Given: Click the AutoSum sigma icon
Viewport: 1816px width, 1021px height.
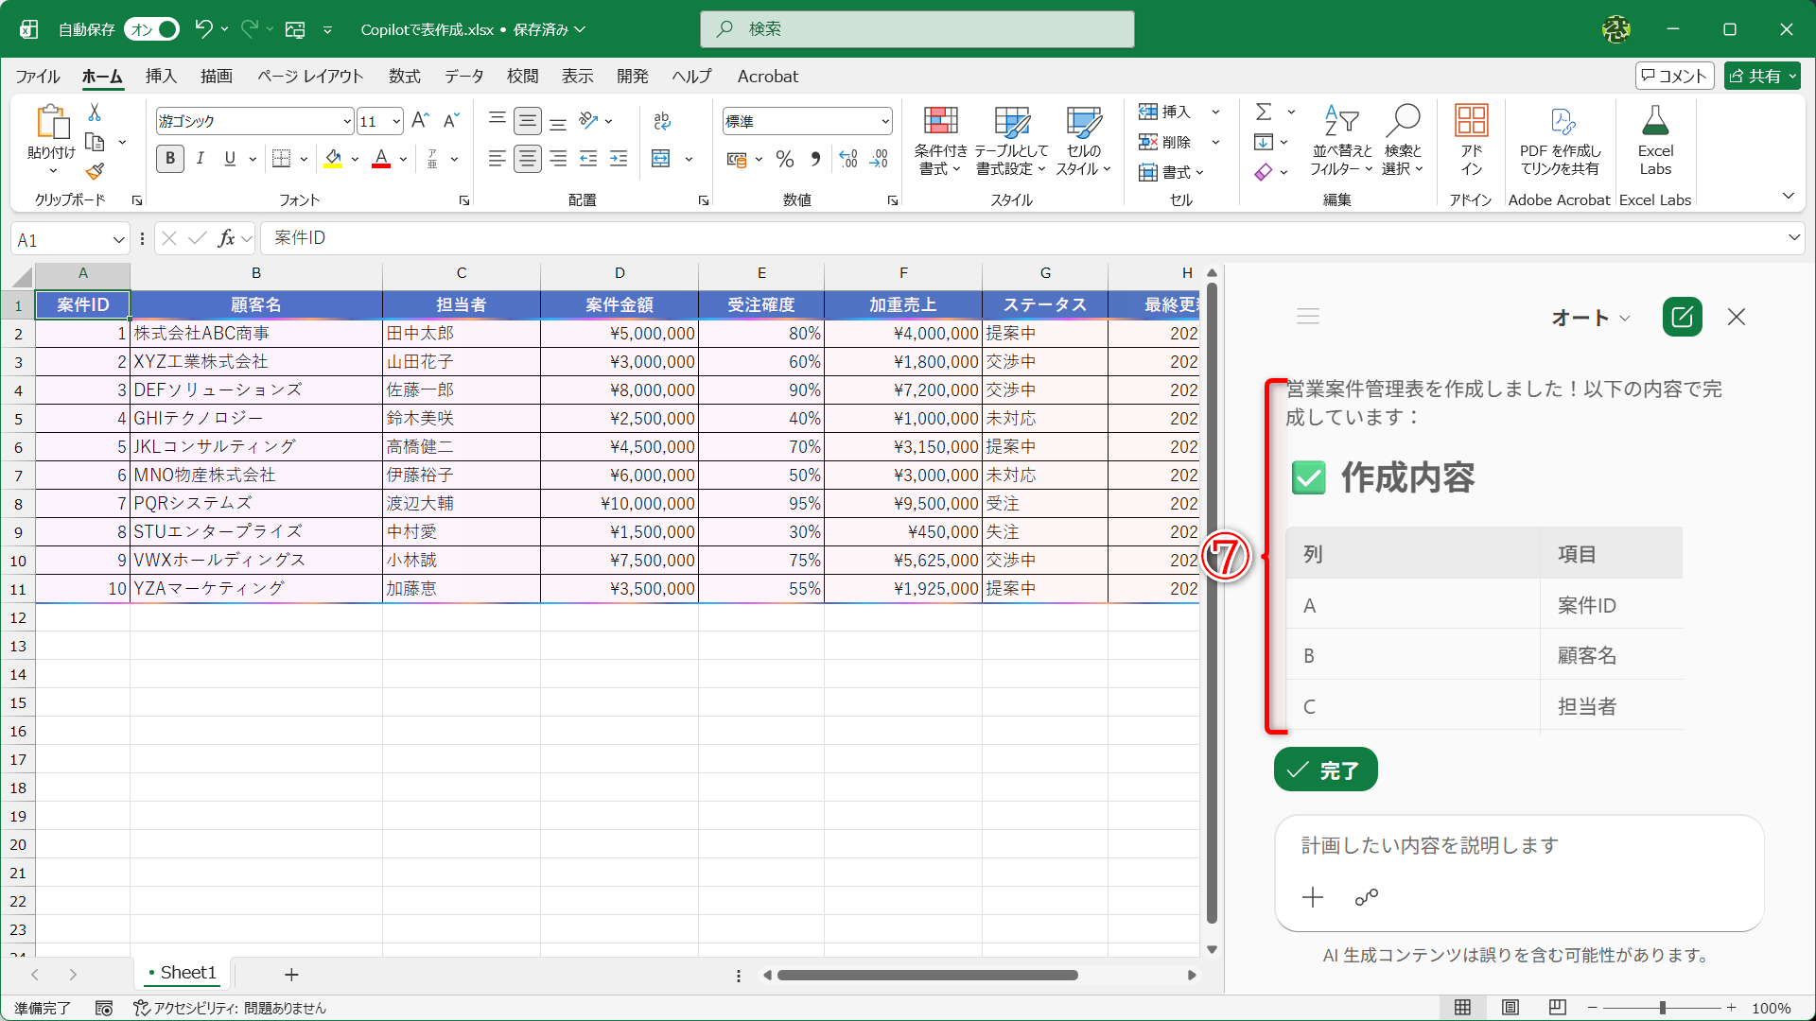Looking at the screenshot, I should click(1264, 112).
